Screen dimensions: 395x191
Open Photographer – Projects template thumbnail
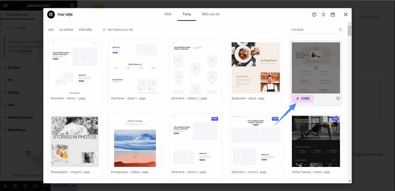coord(75,141)
